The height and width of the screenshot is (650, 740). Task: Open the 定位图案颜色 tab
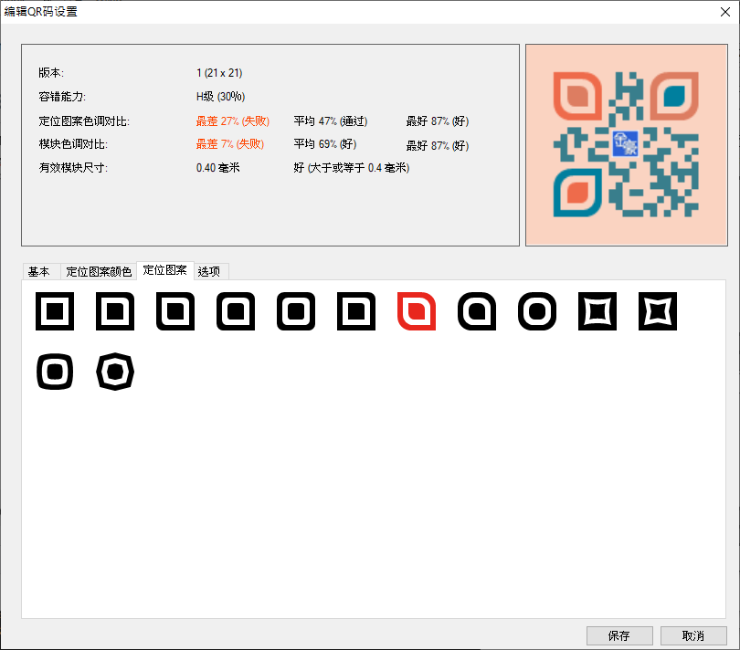pos(99,272)
